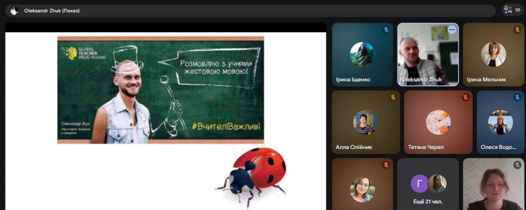Click muted mic icon on Ірина Мельник tile
The image size is (526, 210).
517,30
